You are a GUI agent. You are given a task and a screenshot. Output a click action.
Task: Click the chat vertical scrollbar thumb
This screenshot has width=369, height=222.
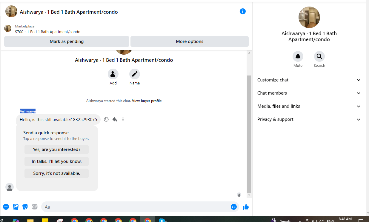[249, 134]
